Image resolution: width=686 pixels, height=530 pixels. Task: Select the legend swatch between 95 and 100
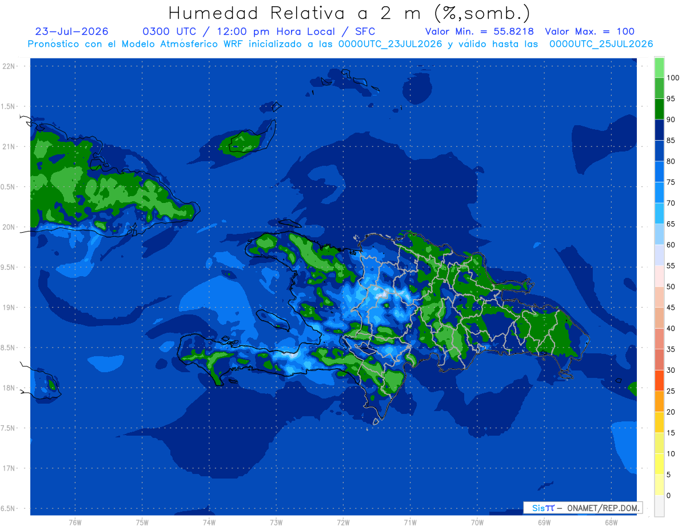point(659,88)
